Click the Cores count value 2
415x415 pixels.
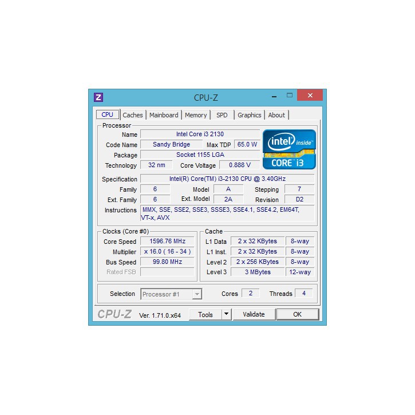click(250, 293)
